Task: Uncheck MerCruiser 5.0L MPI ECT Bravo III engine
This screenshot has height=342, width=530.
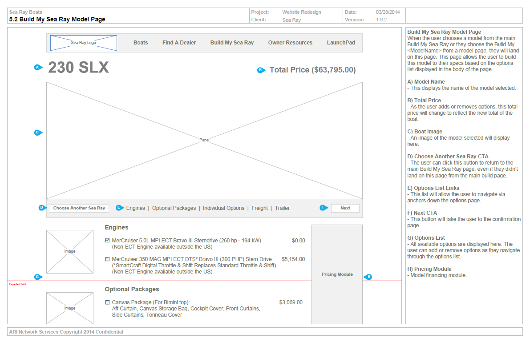Action: coord(108,240)
